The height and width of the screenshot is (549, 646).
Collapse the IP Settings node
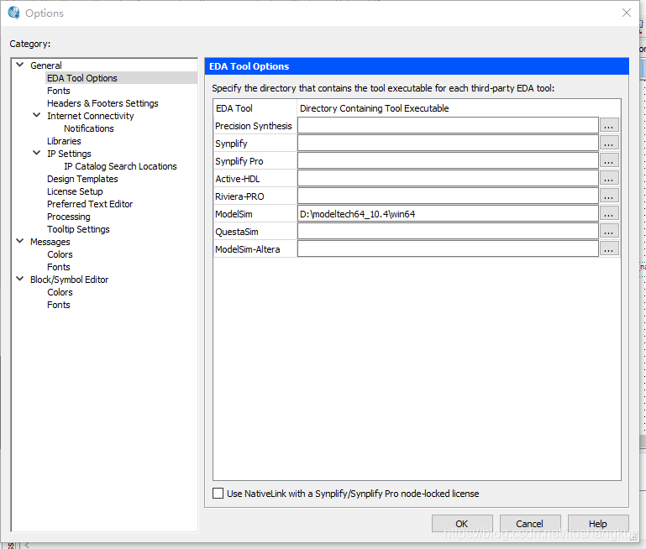tap(37, 153)
